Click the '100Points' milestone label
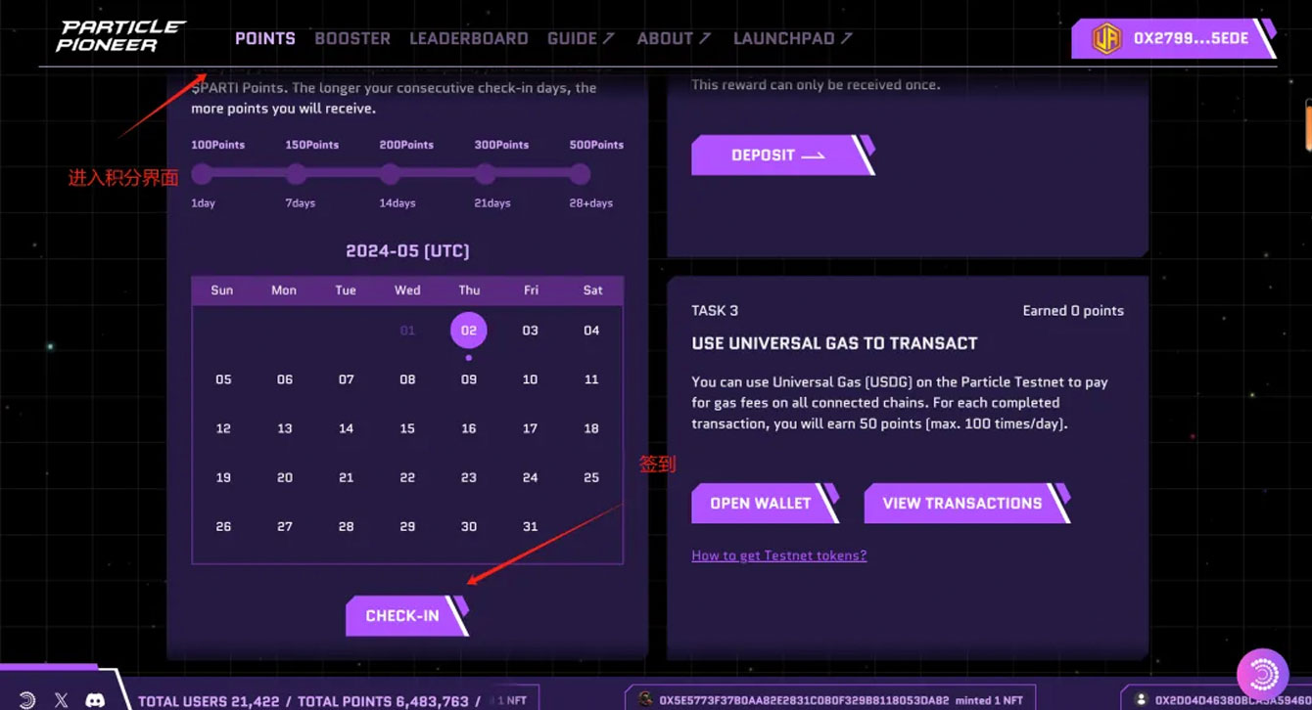The height and width of the screenshot is (710, 1312). (218, 145)
